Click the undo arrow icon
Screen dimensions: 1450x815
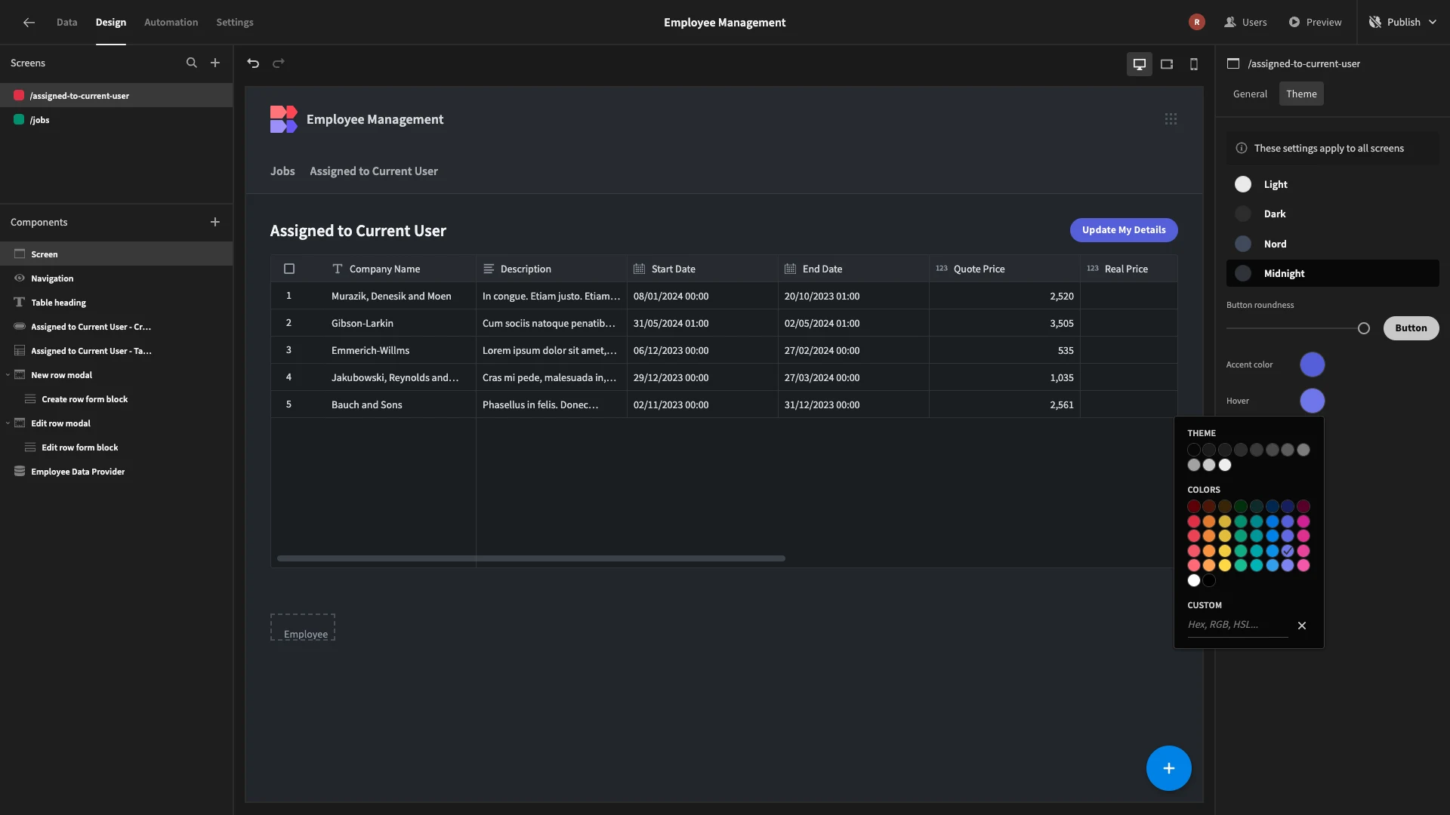(253, 63)
